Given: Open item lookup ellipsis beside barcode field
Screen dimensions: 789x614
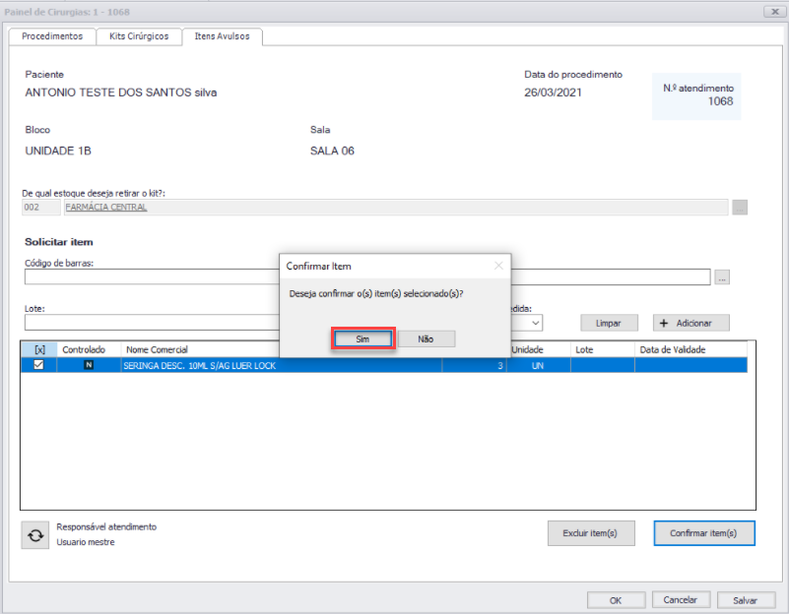Looking at the screenshot, I should click(722, 276).
